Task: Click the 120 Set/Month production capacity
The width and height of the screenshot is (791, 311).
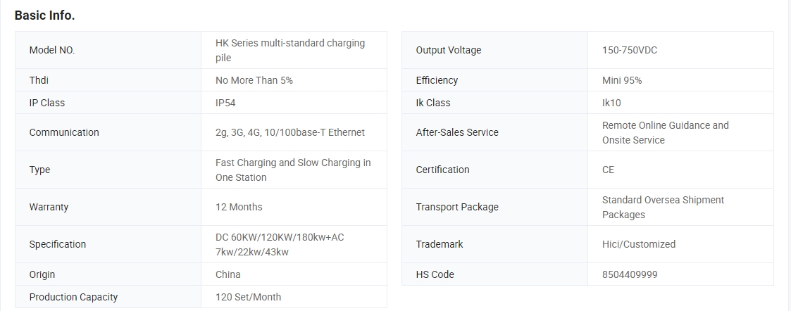Action: pos(248,297)
